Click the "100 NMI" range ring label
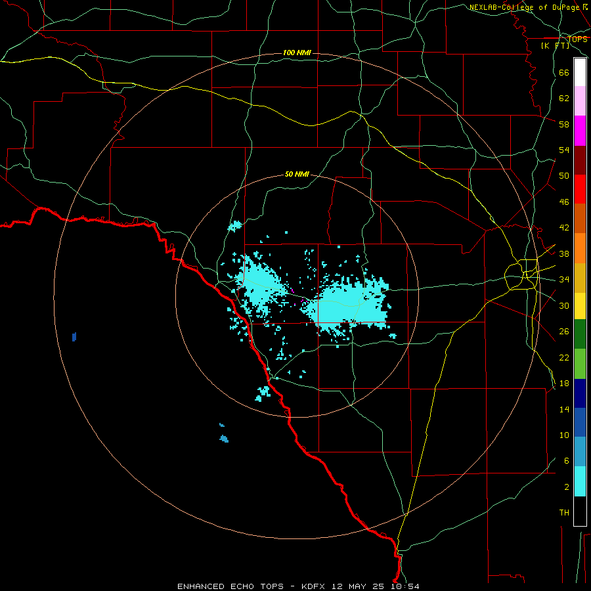 point(297,53)
